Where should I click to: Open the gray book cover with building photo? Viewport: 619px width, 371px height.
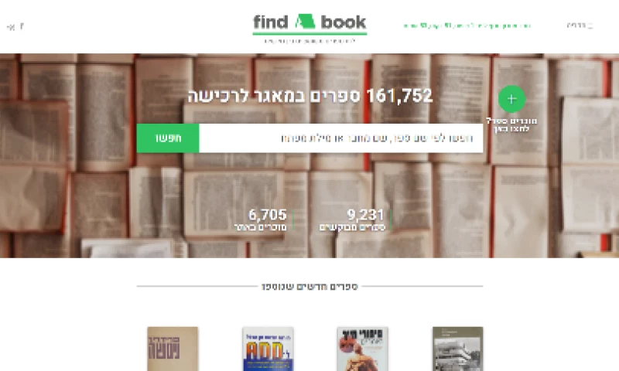(x=457, y=349)
